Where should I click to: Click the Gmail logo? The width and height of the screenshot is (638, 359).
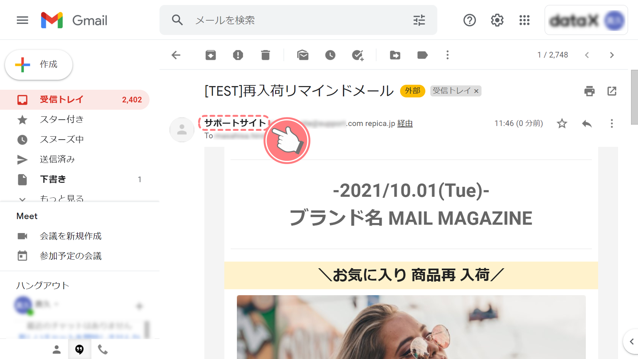[x=74, y=20]
